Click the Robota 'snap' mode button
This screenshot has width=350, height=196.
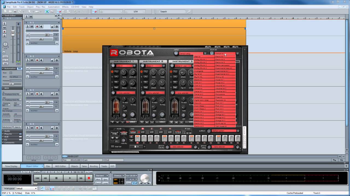click(x=115, y=133)
